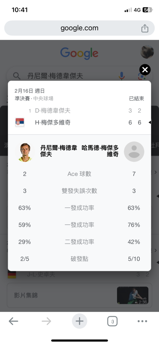Open Google Lens camera search
Viewport: 159px width, 345px height.
point(140,77)
